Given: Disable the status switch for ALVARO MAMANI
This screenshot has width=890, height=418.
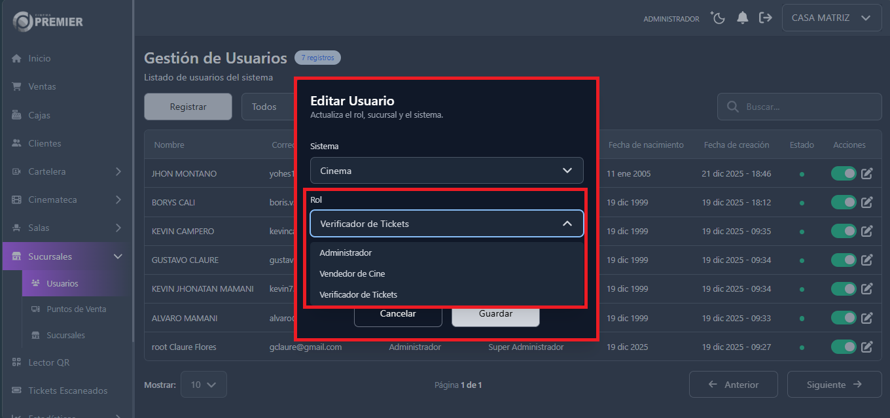Looking at the screenshot, I should [843, 317].
